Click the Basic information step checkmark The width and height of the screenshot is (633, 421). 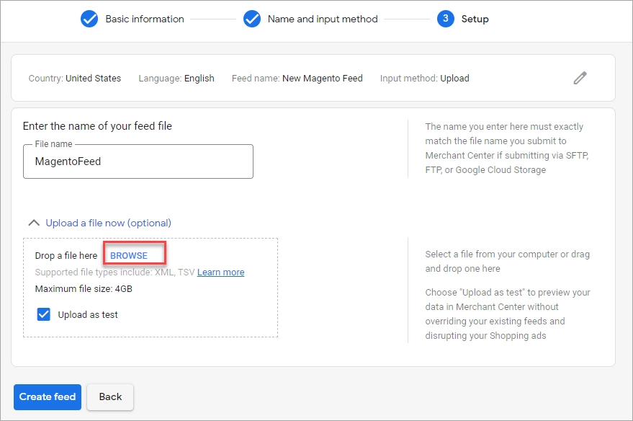tap(89, 19)
